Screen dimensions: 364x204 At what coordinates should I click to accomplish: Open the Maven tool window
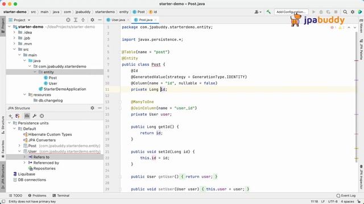(x=361, y=26)
